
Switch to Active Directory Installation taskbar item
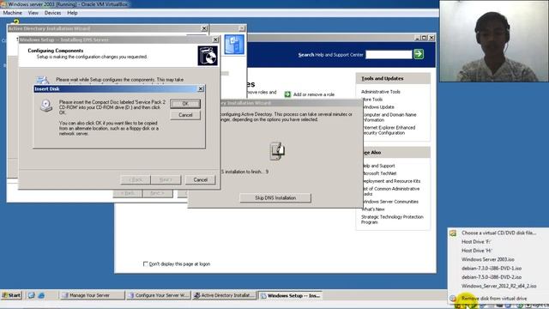(x=224, y=295)
